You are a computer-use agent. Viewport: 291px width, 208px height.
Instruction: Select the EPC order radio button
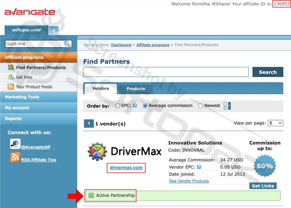(117, 106)
